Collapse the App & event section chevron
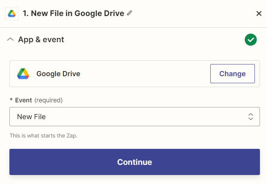This screenshot has width=267, height=184. pos(11,39)
